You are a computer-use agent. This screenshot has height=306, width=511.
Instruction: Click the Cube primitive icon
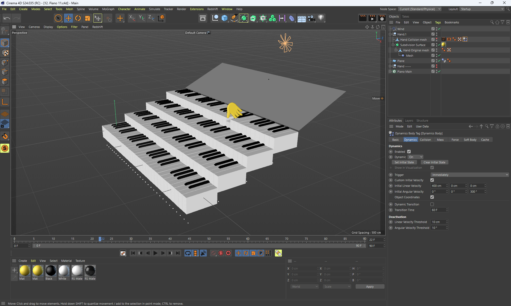(x=225, y=18)
